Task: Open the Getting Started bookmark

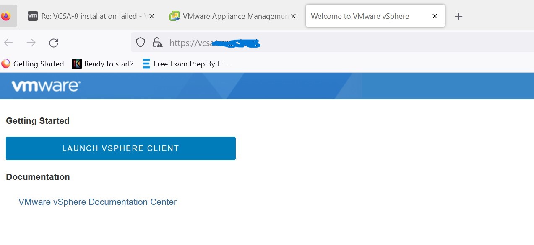Action: [33, 64]
